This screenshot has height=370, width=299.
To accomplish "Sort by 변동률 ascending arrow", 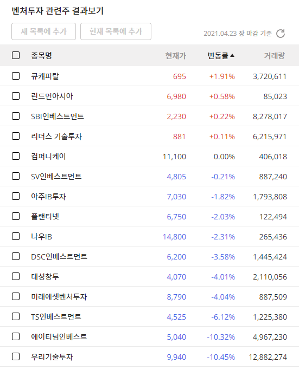I will coord(232,55).
